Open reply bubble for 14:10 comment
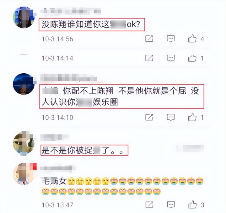The height and width of the screenshot is (213, 226). 171,117
